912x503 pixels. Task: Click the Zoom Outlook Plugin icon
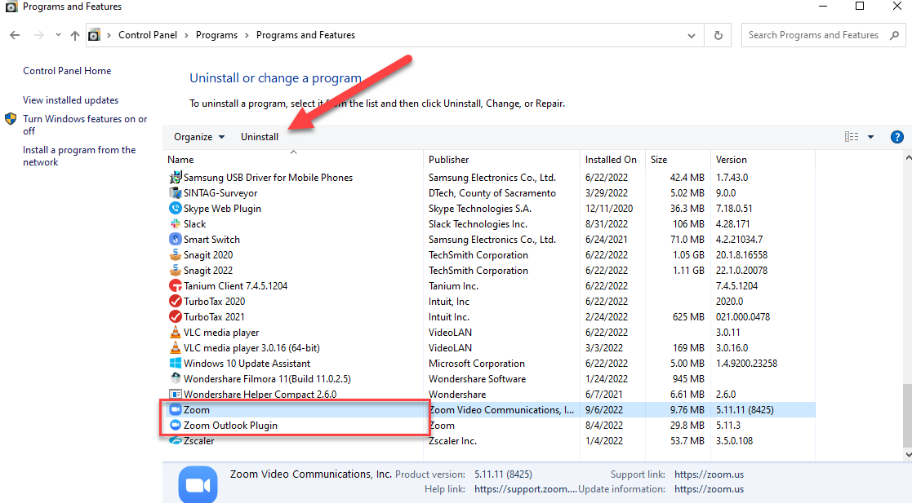pos(175,426)
